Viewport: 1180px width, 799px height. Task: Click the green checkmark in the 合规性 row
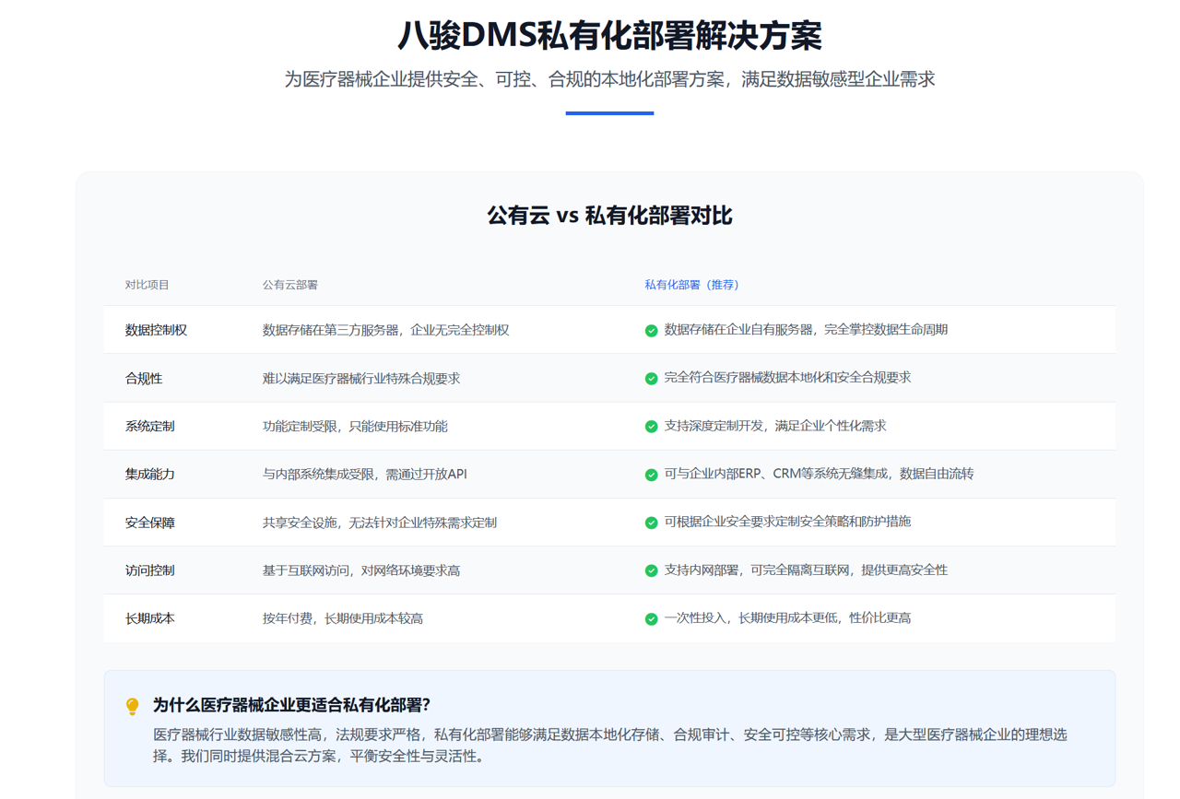(651, 379)
